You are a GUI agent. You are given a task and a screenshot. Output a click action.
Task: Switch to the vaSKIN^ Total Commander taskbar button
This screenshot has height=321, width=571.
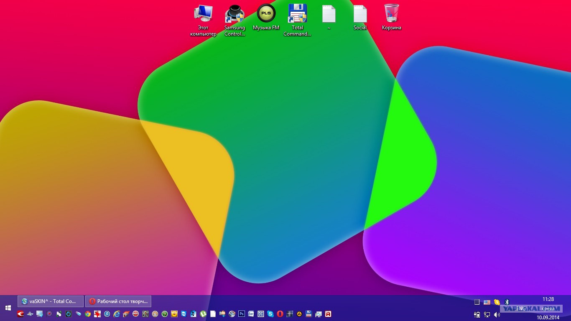pos(51,301)
